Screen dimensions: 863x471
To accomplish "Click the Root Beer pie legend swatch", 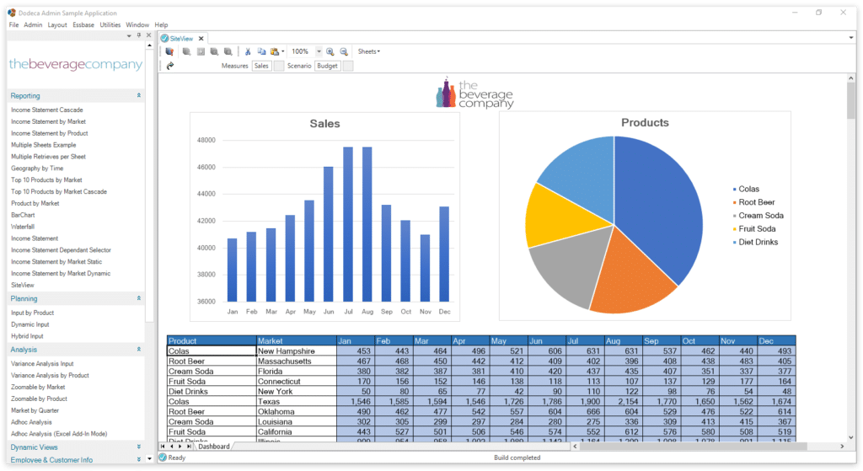I will 734,202.
